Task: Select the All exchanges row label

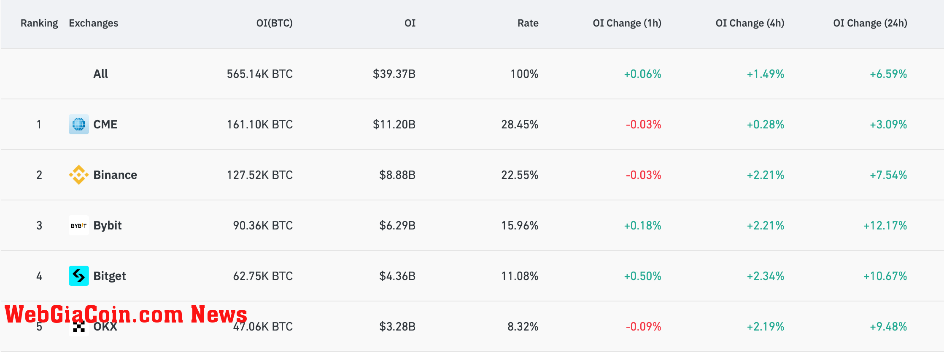Action: [101, 74]
